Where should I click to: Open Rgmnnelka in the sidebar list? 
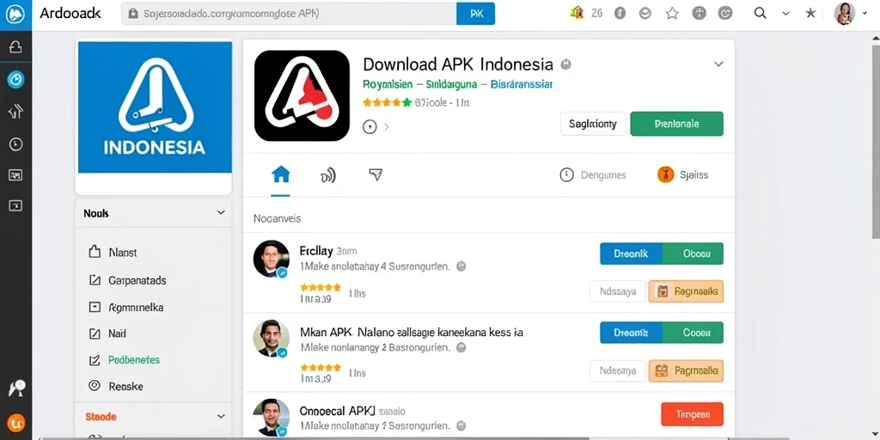pos(126,308)
